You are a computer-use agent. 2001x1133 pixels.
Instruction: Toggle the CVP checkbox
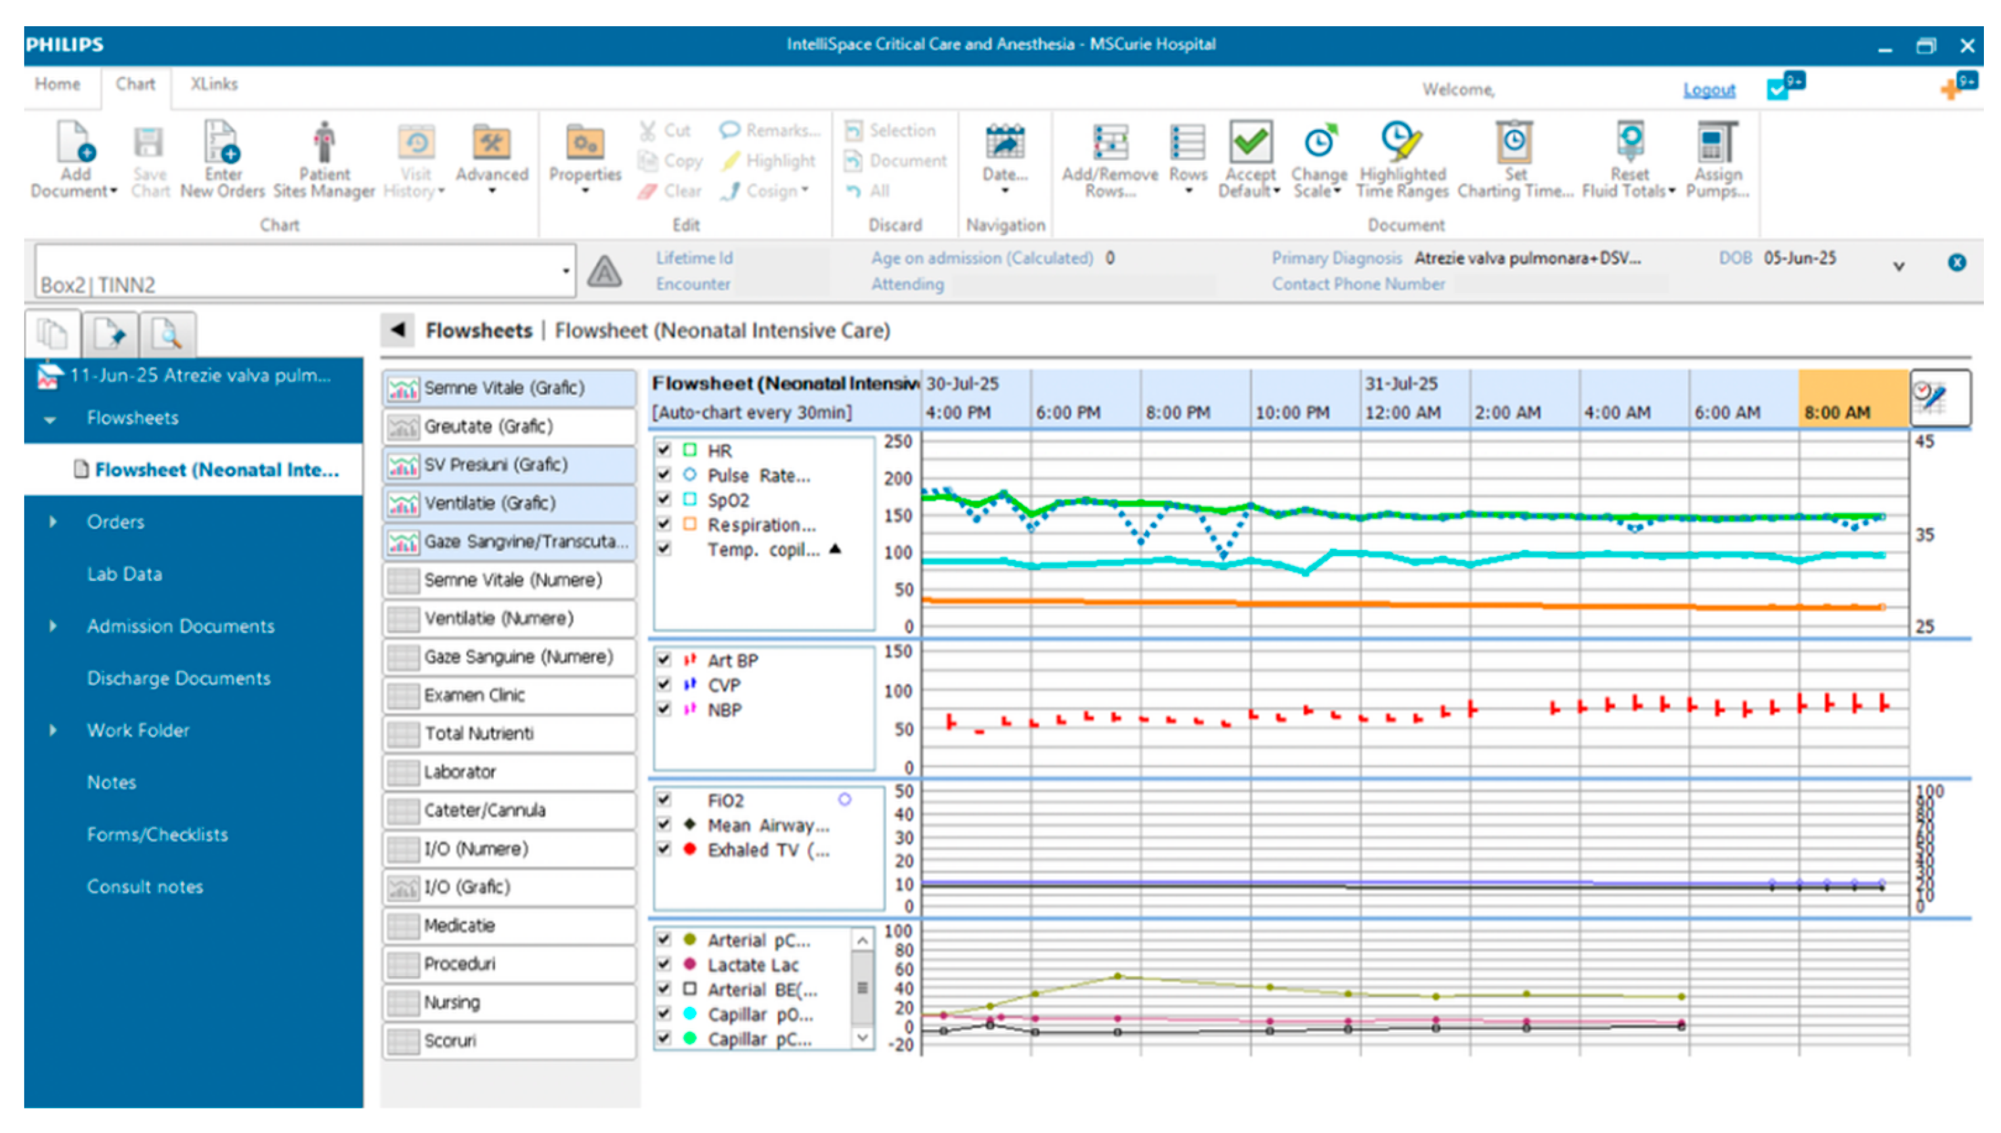pos(664,685)
